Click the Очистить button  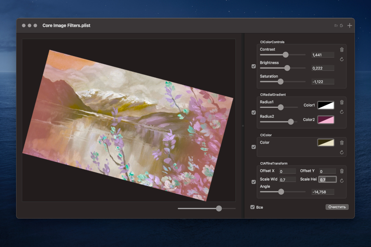[x=337, y=207]
